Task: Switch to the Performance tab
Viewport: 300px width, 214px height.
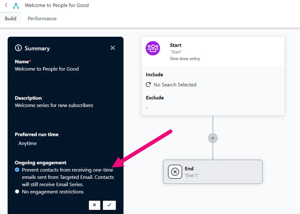Action: (42, 18)
